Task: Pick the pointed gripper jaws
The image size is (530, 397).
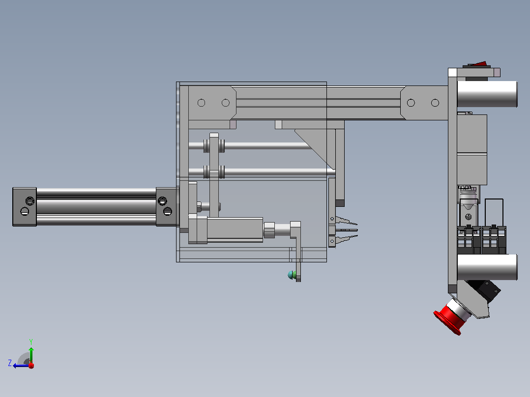Action: [346, 230]
